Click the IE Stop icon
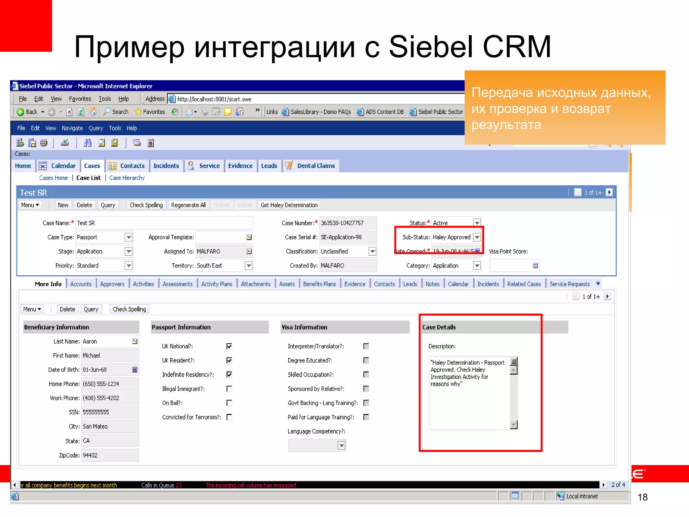The image size is (689, 517). [69, 112]
